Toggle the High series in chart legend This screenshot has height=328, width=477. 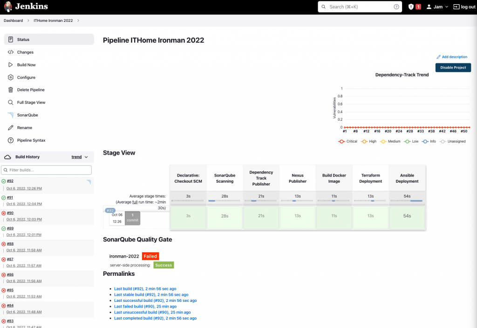coord(369,142)
